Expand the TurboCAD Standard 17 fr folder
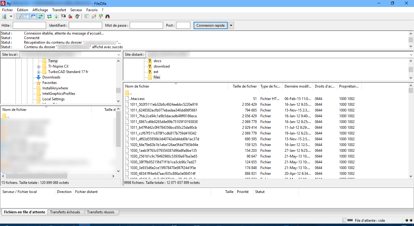 [x=38, y=72]
